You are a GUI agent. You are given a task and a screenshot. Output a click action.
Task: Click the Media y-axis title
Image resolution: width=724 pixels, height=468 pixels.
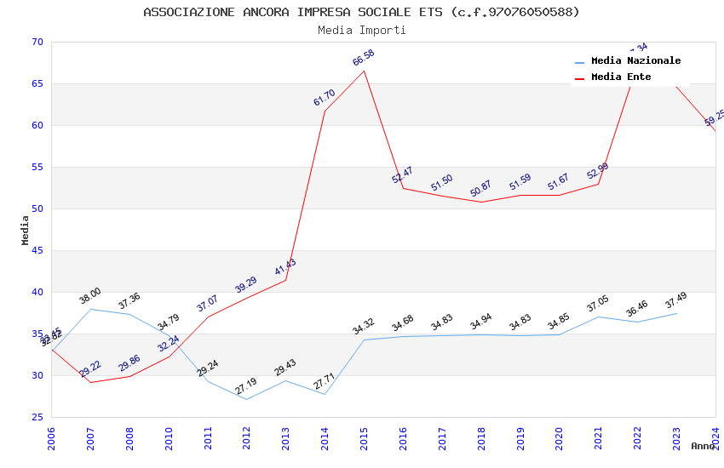click(x=25, y=230)
